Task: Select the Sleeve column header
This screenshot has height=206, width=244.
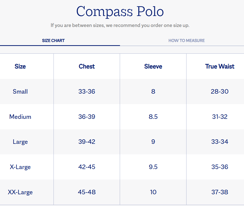Action: tap(153, 66)
